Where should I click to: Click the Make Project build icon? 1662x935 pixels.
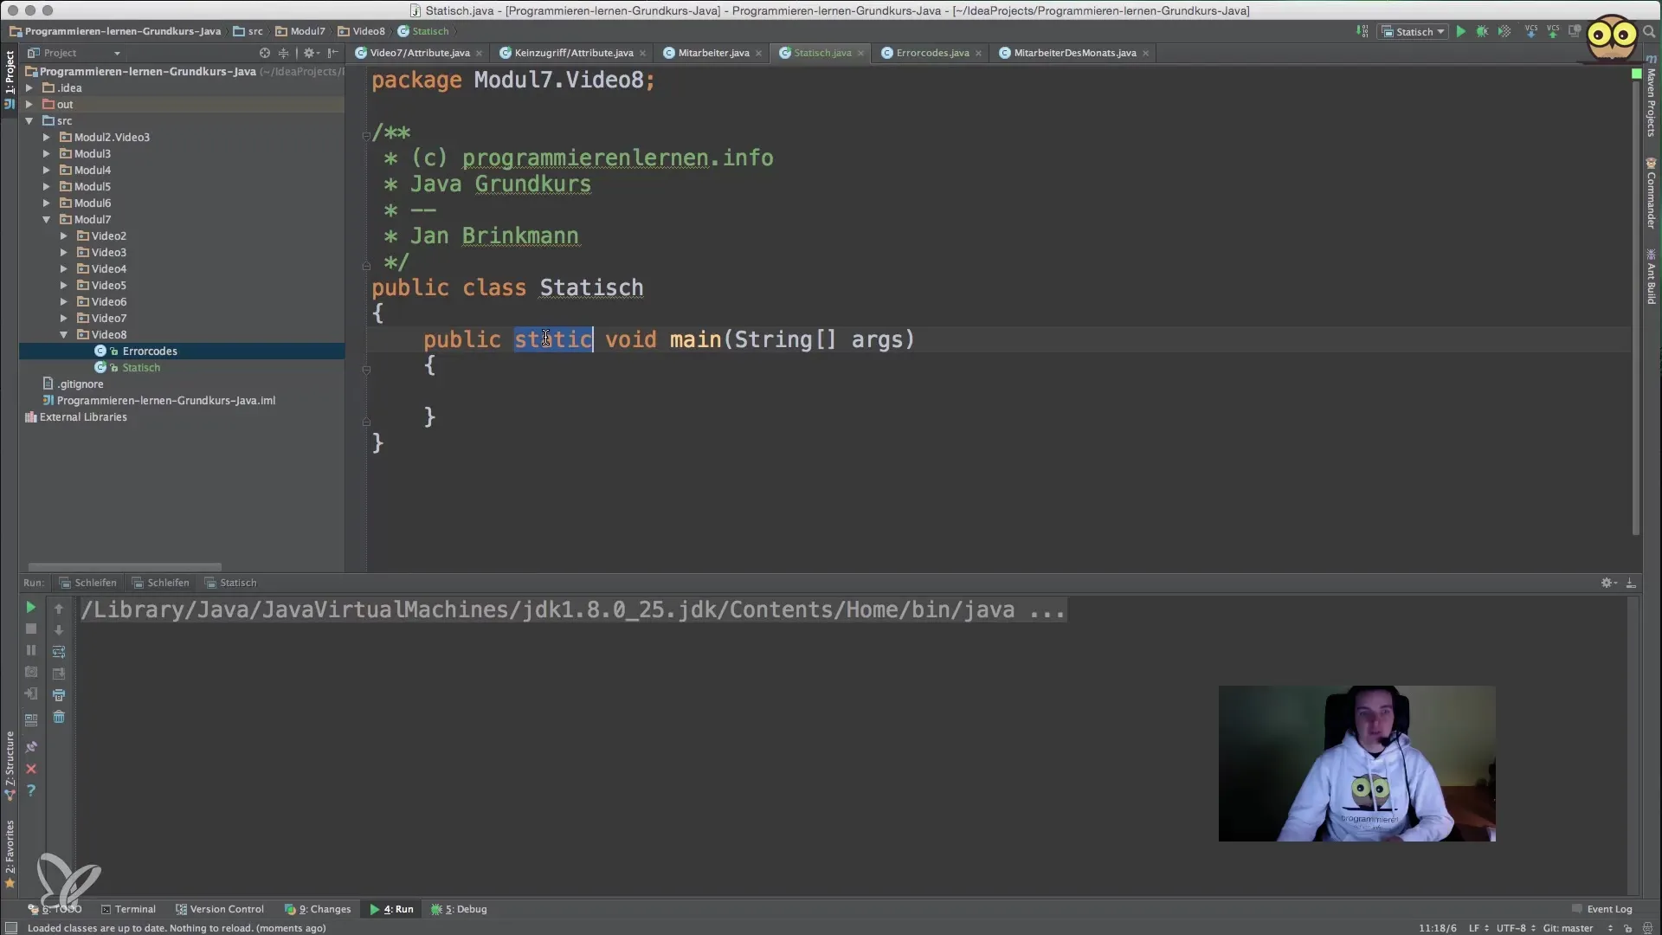coord(1362,31)
